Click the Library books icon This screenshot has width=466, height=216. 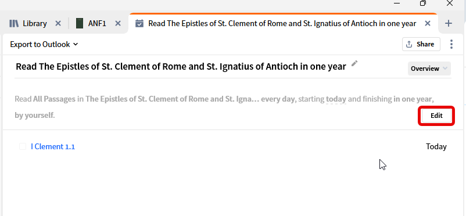(x=14, y=23)
